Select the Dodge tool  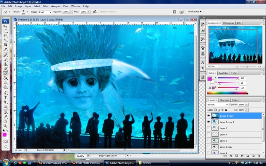5,87
